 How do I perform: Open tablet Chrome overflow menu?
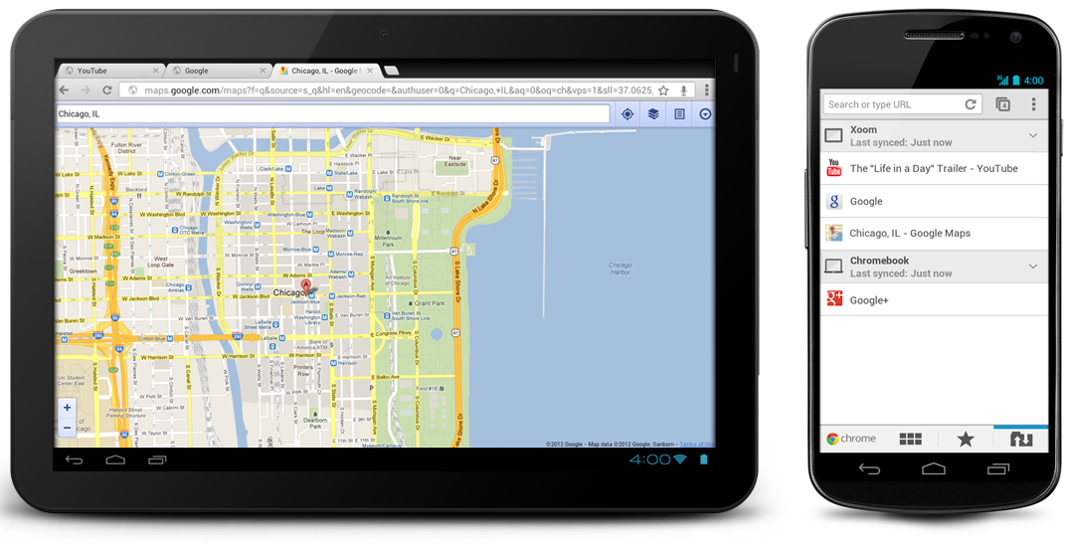[x=707, y=91]
